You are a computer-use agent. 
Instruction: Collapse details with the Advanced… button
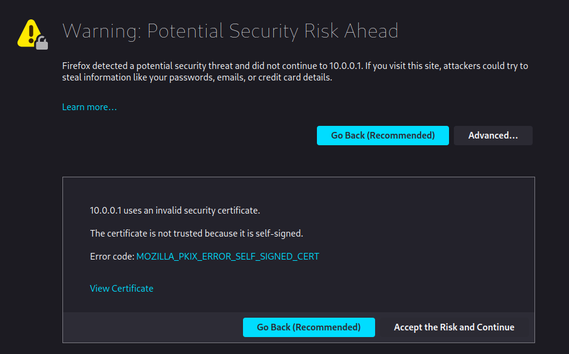(493, 136)
